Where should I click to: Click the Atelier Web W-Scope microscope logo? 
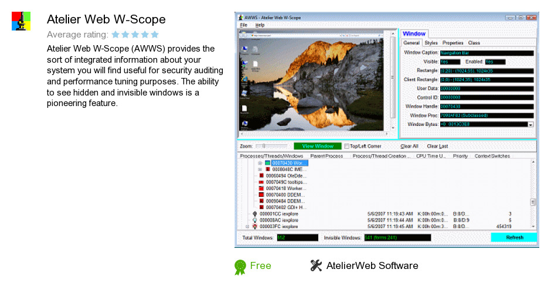[x=21, y=21]
